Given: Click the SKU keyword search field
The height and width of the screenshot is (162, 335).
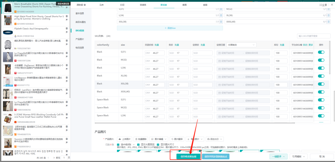Looking at the screenshot, I should coord(314,36).
